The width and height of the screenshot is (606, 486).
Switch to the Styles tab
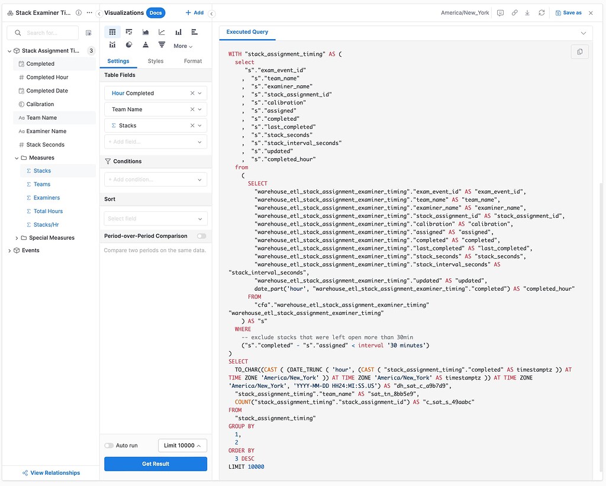pyautogui.click(x=156, y=61)
